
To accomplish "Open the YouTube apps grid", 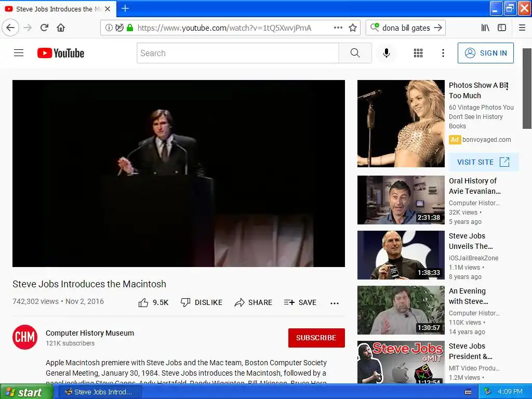I will 418,53.
